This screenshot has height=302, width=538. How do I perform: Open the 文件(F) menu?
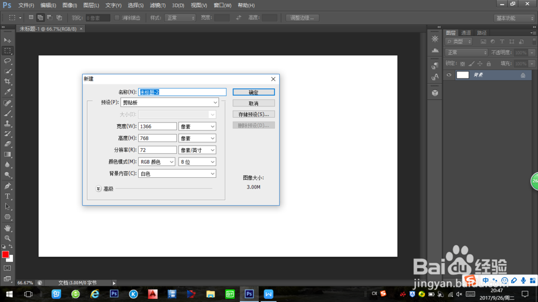pyautogui.click(x=26, y=5)
